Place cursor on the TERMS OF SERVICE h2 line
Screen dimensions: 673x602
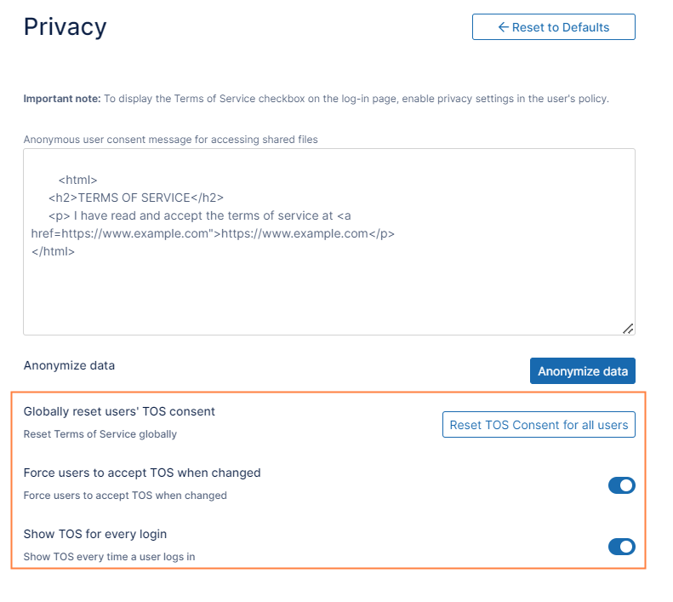click(136, 198)
